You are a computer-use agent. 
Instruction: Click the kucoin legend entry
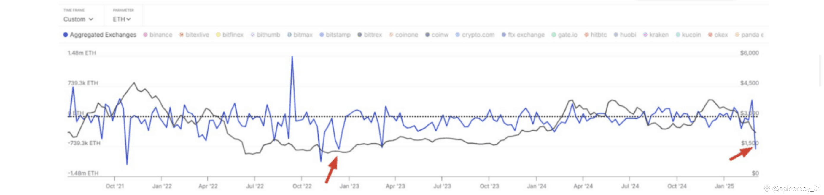point(688,35)
